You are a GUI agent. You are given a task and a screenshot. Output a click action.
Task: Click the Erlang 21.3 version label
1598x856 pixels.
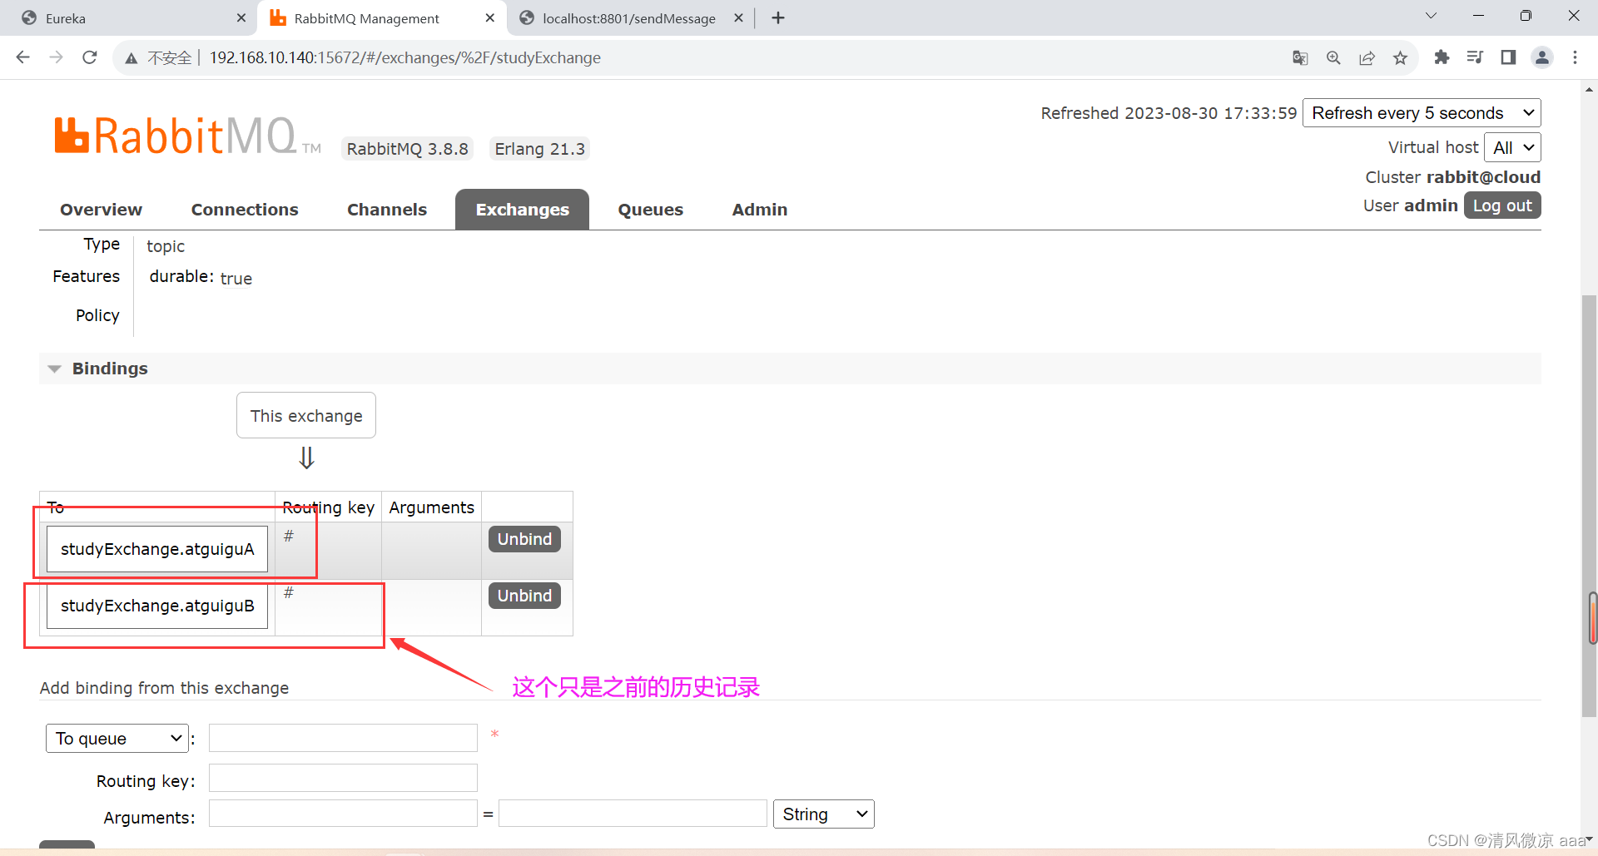(x=539, y=149)
